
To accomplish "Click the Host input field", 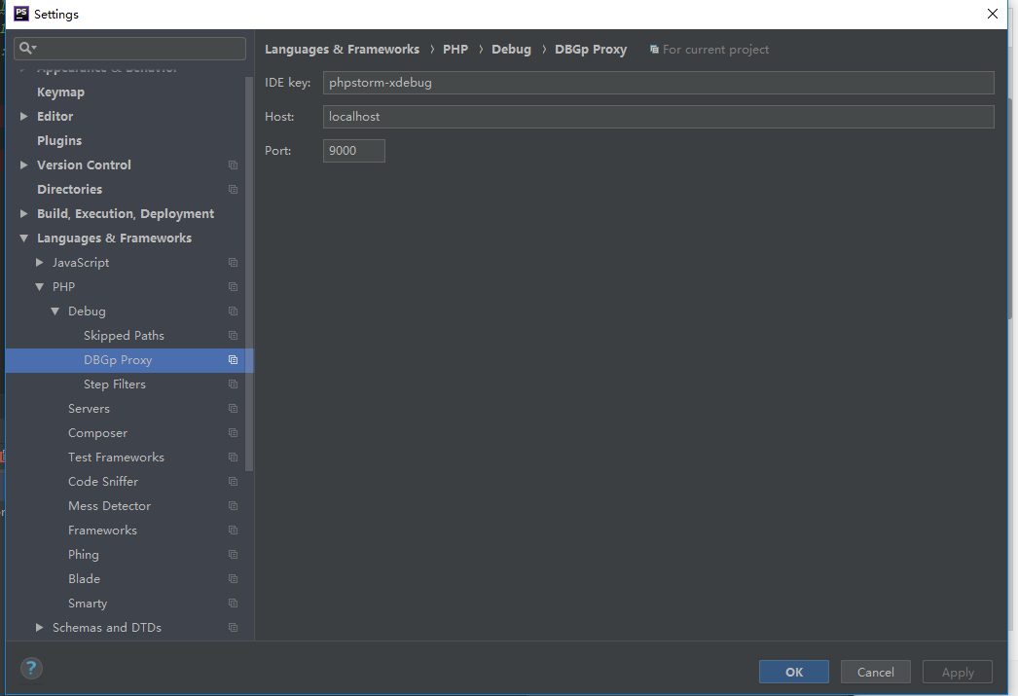I will click(x=658, y=117).
